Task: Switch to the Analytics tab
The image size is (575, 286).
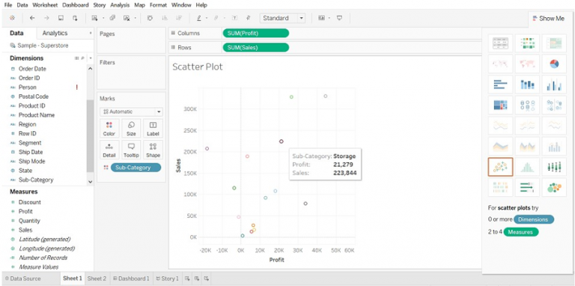Action: click(x=55, y=33)
